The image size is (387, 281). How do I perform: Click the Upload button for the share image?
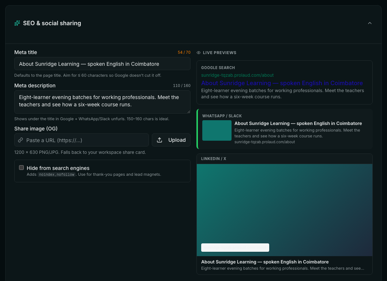[171, 140]
